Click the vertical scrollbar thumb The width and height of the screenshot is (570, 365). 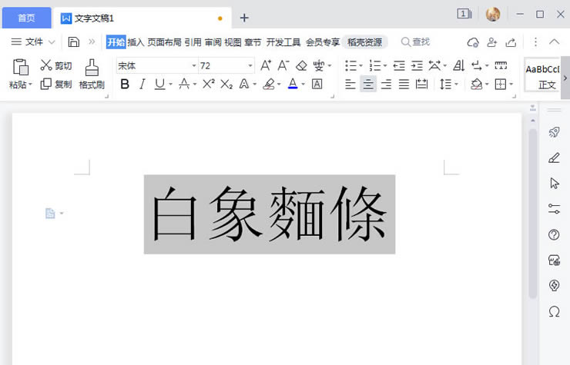(532, 214)
